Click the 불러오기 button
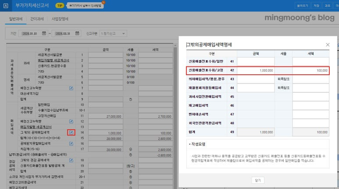Screen dimensions: 339x189 (x=303, y=6)
